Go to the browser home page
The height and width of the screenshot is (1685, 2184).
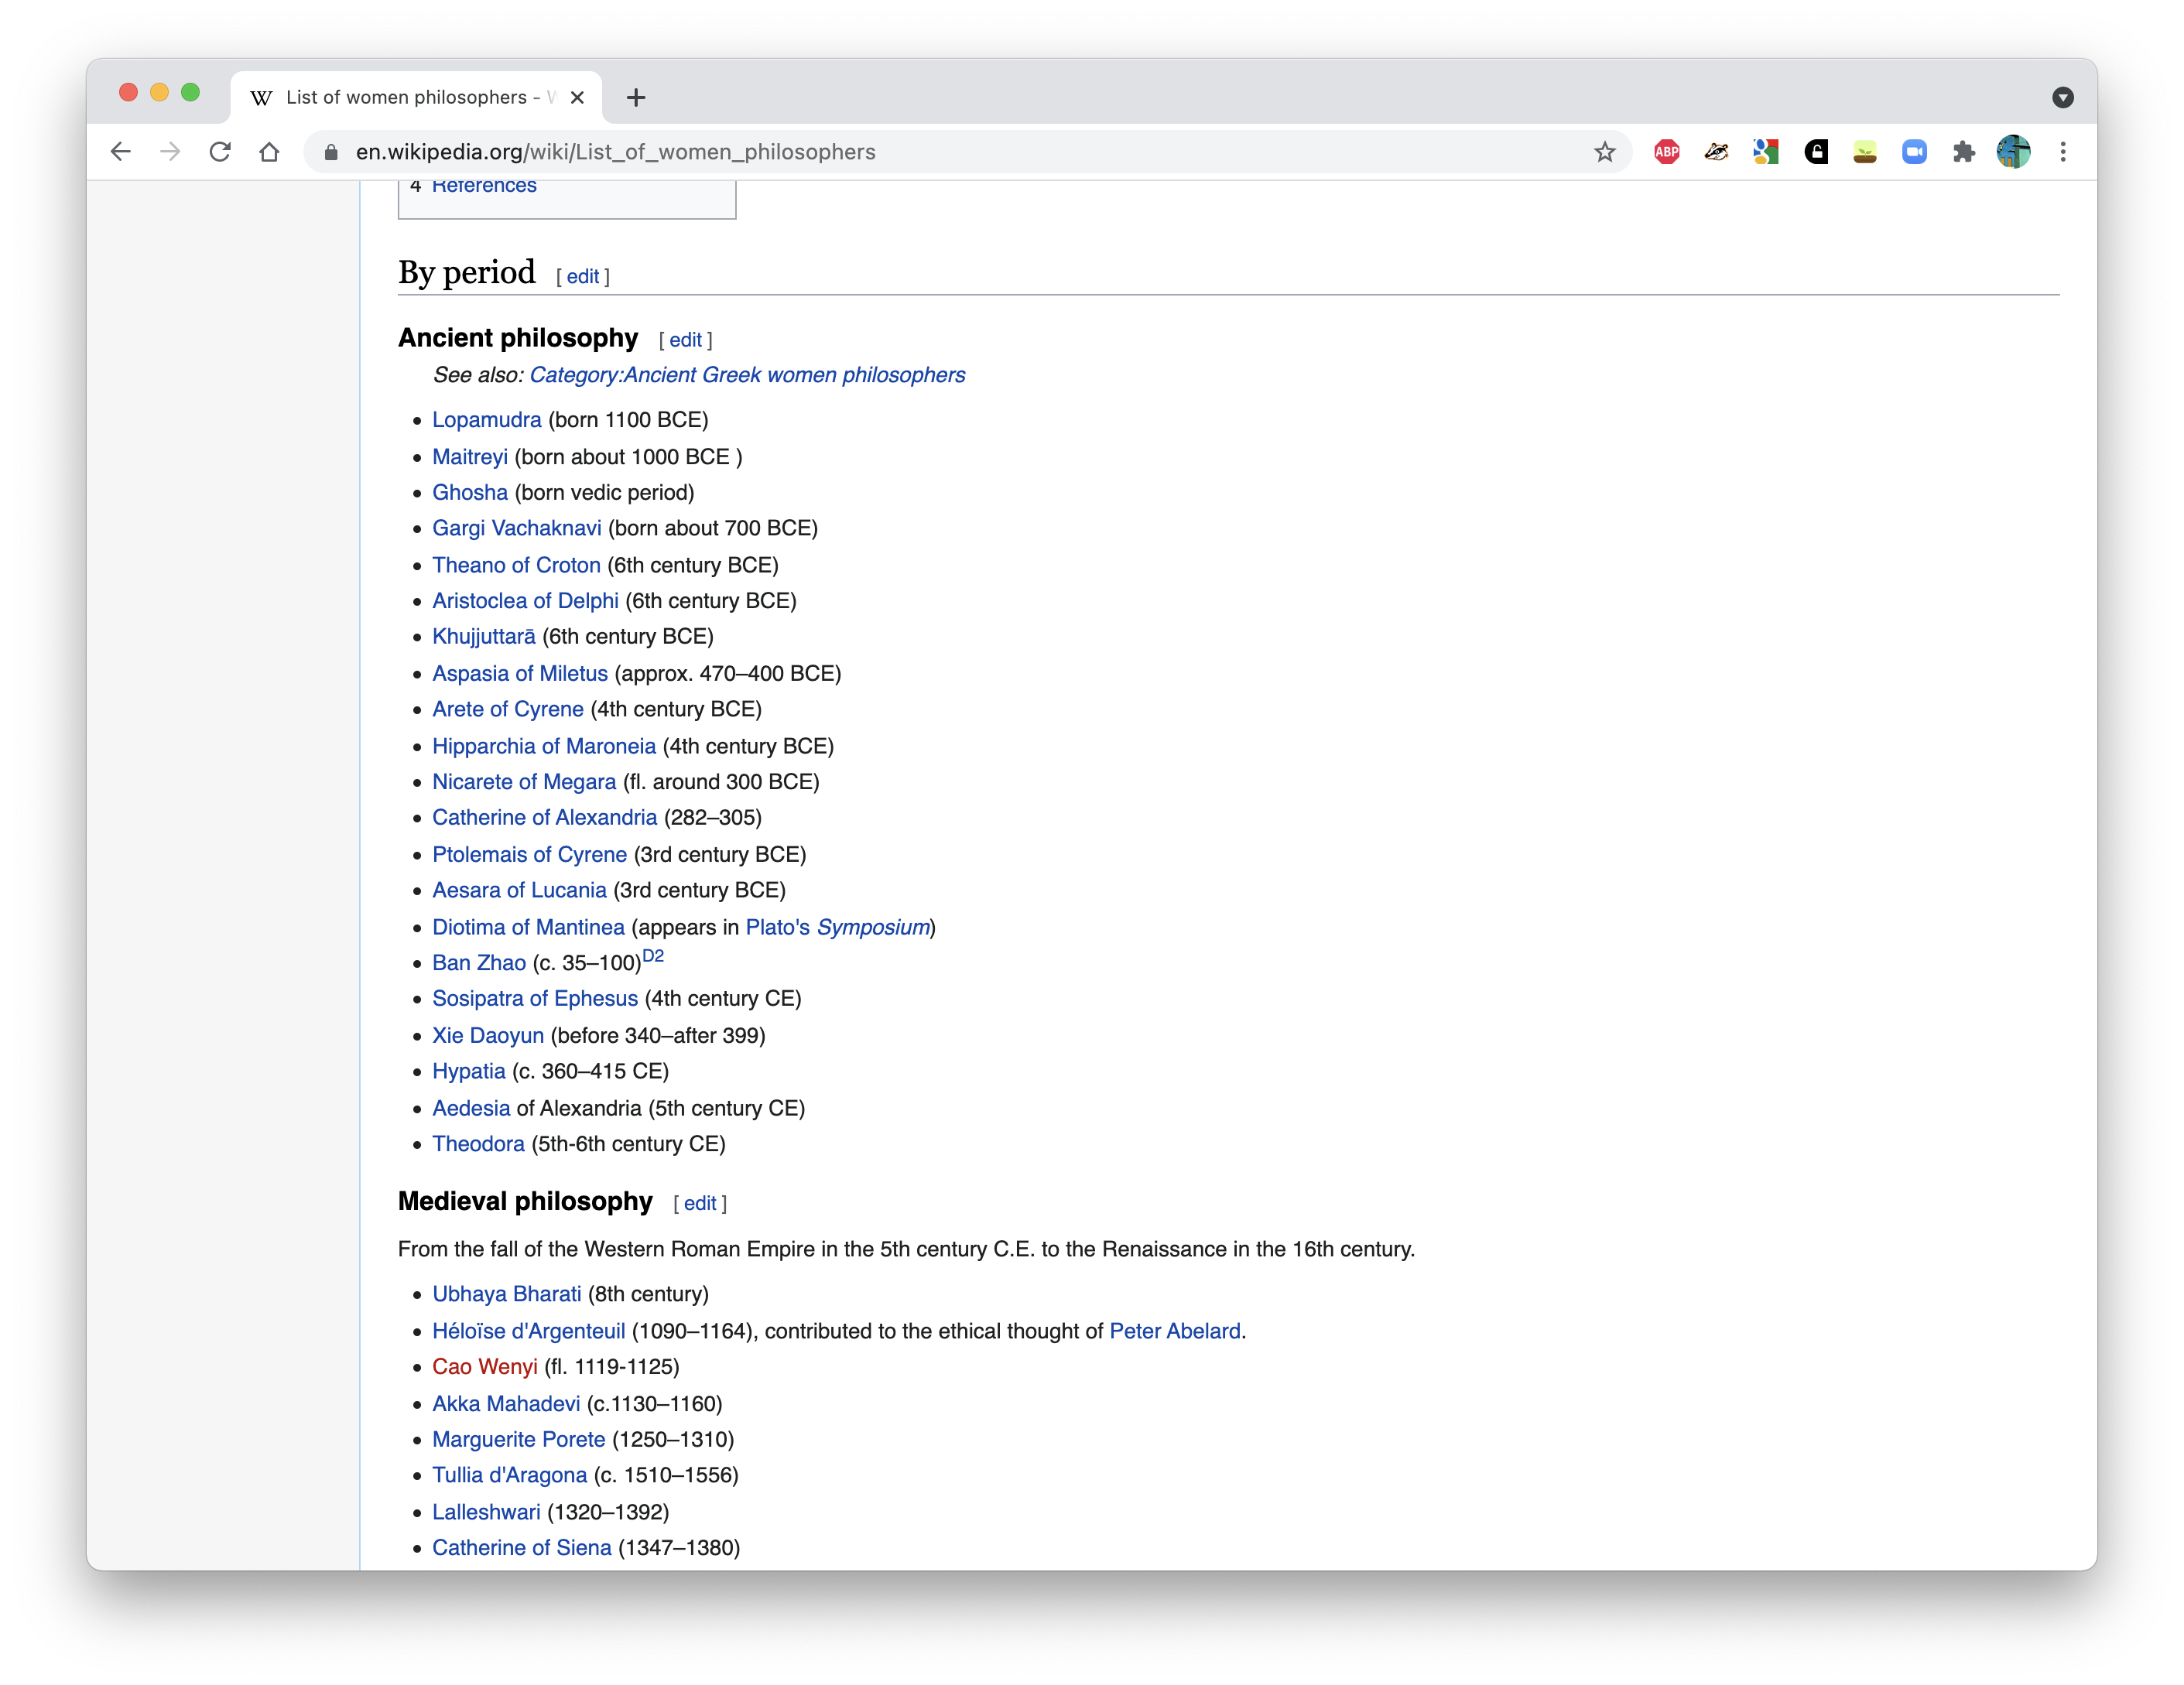[x=269, y=152]
